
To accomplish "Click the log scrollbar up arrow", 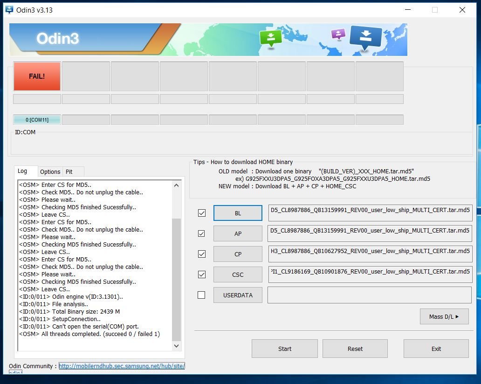I will [176, 185].
